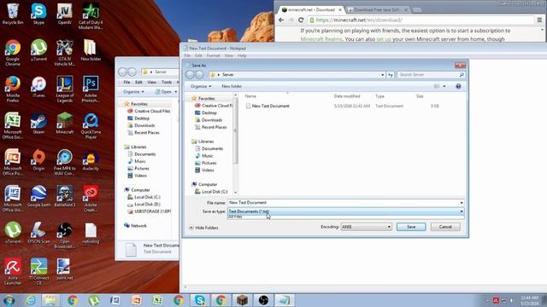The height and width of the screenshot is (307, 547).
Task: Launch League of Legends desktop icon
Action: coord(65,90)
